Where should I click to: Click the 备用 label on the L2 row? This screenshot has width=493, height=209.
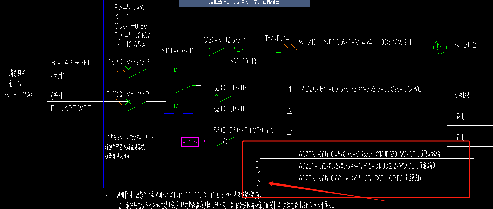460,116
